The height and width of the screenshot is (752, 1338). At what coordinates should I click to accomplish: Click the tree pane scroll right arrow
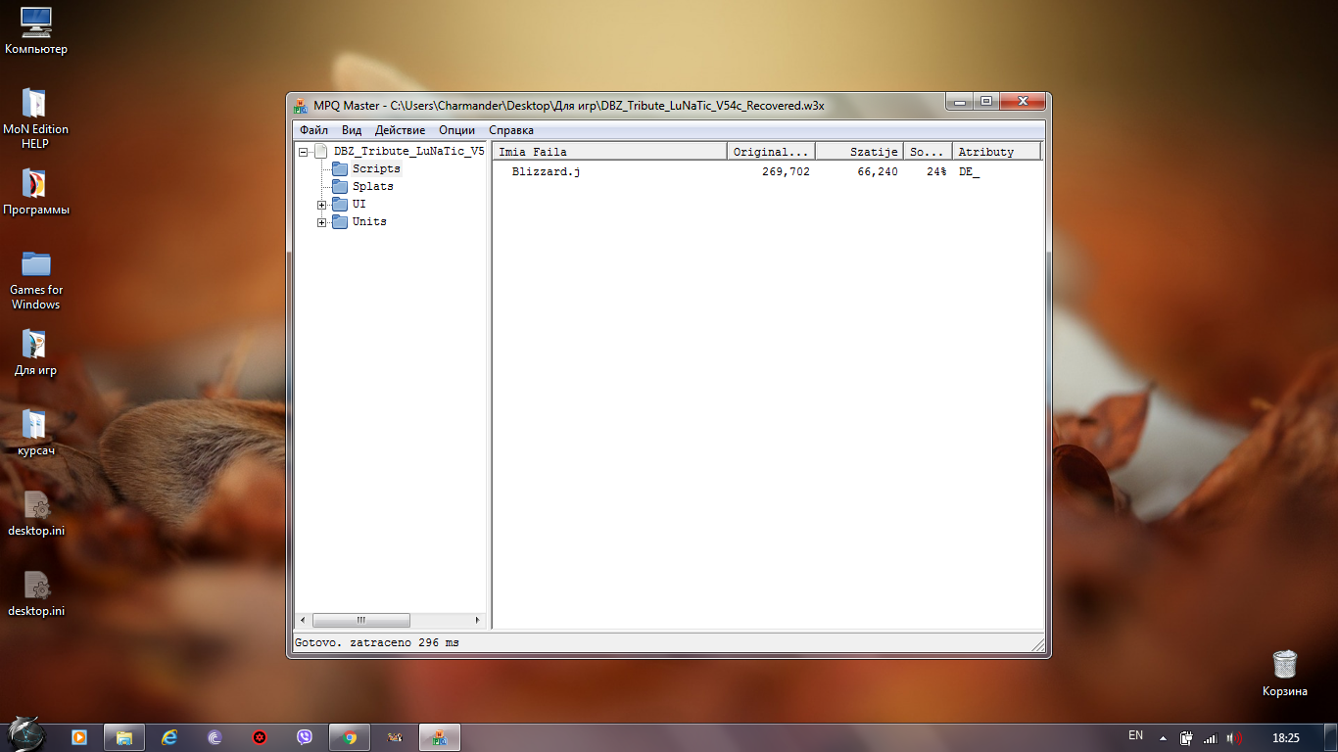[x=478, y=620]
